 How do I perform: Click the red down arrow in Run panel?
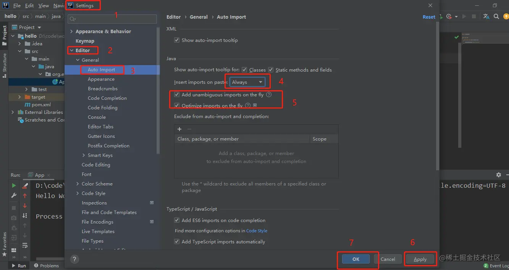(25, 206)
